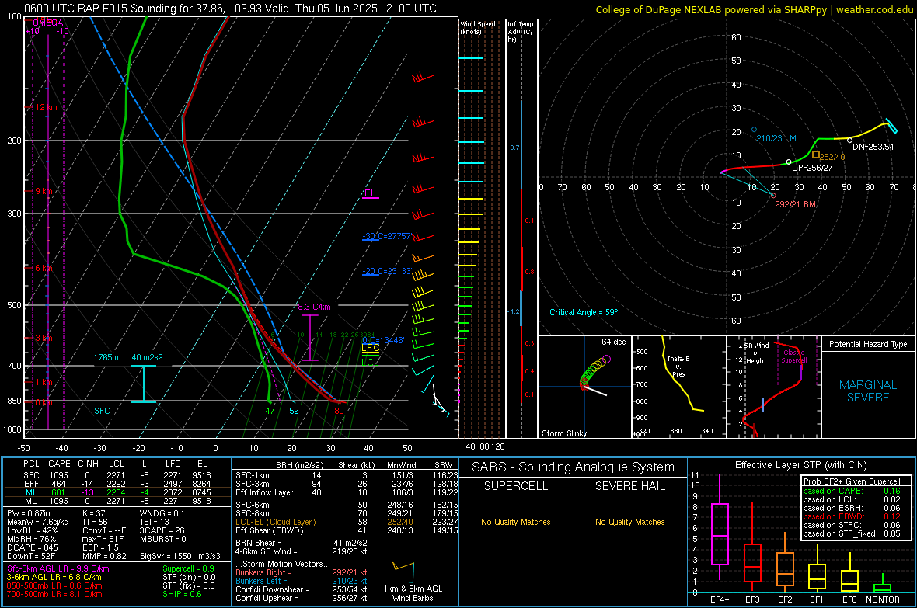Click the 12 km height marker
917x608 pixels.
[46, 108]
